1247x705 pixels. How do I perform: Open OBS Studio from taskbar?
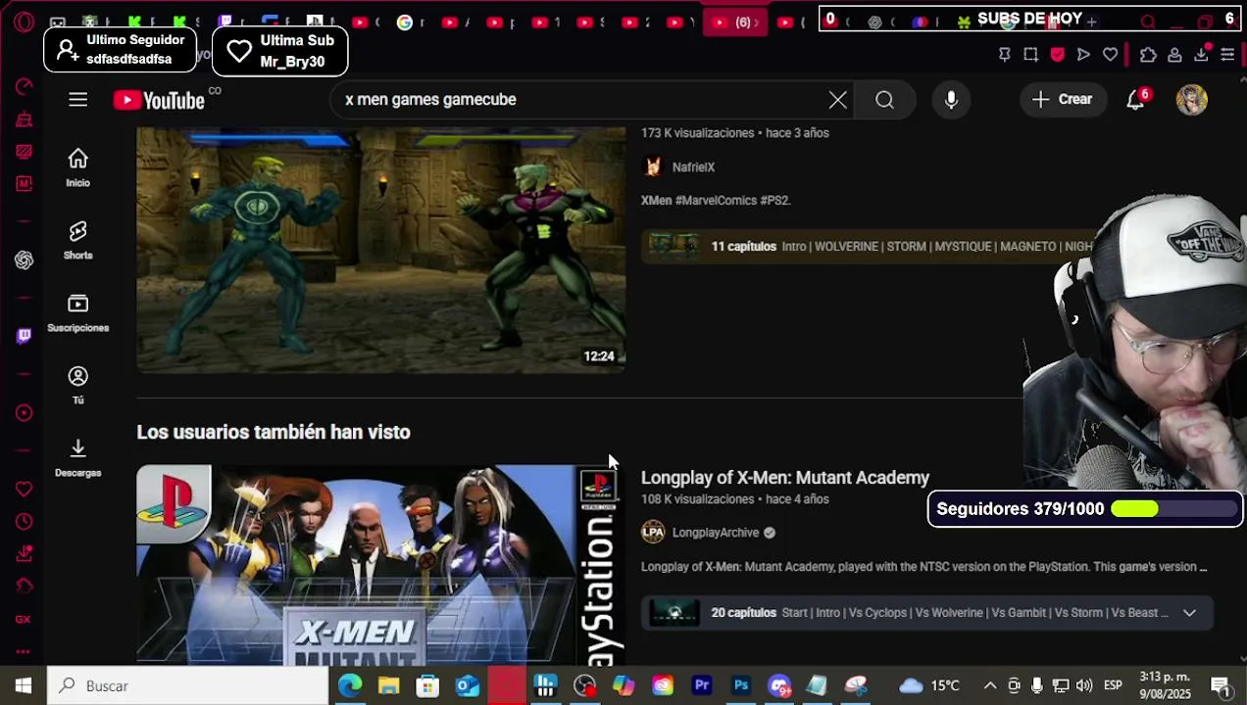tap(584, 685)
